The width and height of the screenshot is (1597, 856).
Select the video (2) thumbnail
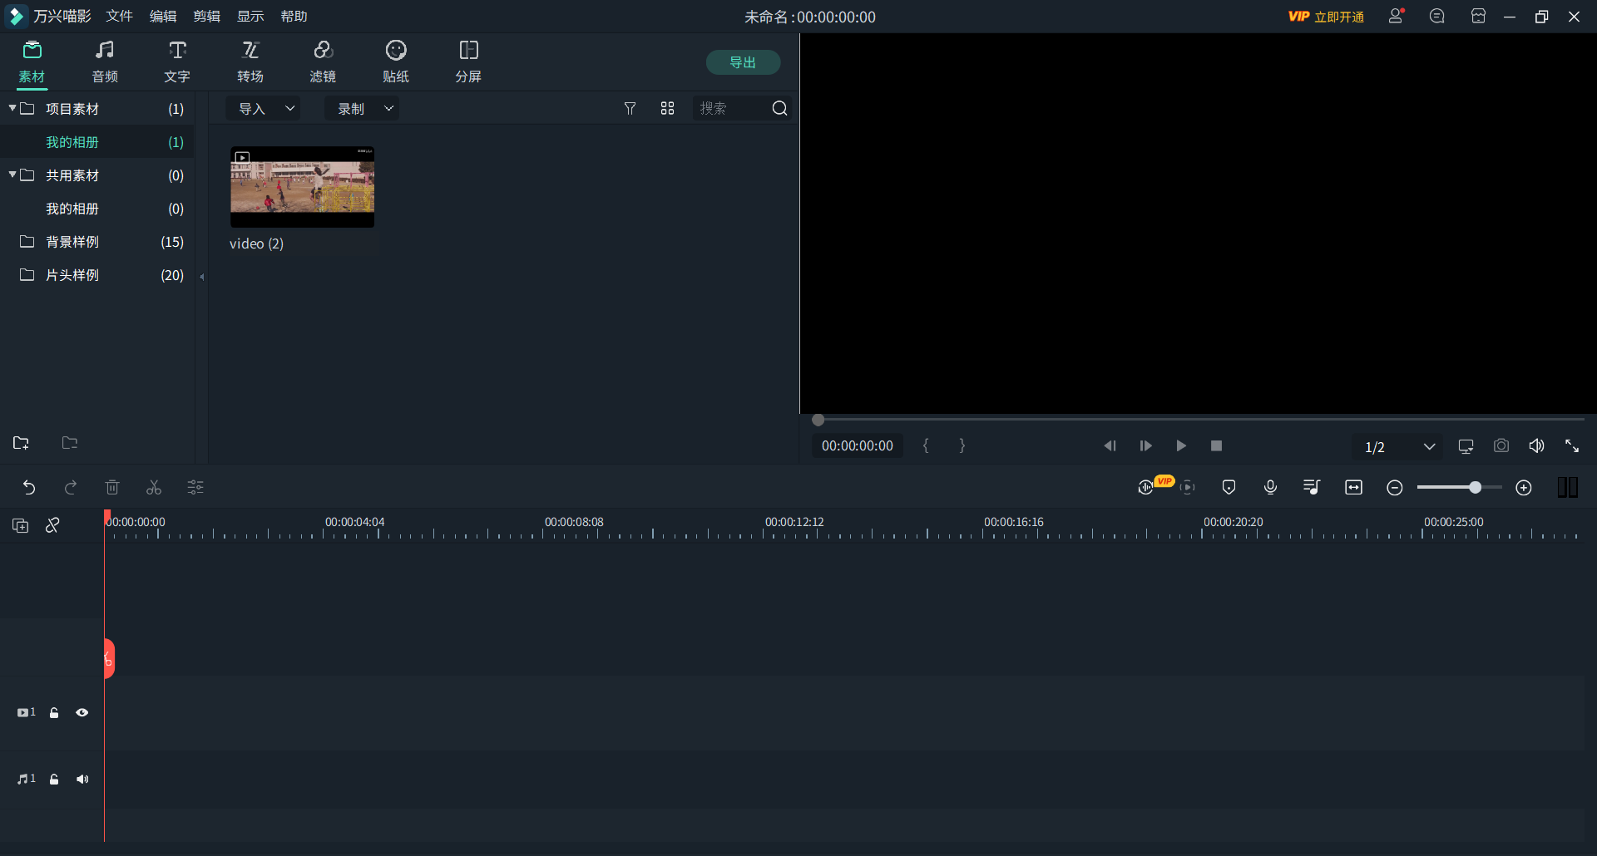pos(302,187)
